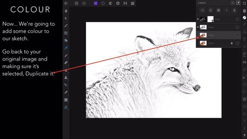Select the Selection Brush tool
The image size is (247, 139).
[66, 41]
